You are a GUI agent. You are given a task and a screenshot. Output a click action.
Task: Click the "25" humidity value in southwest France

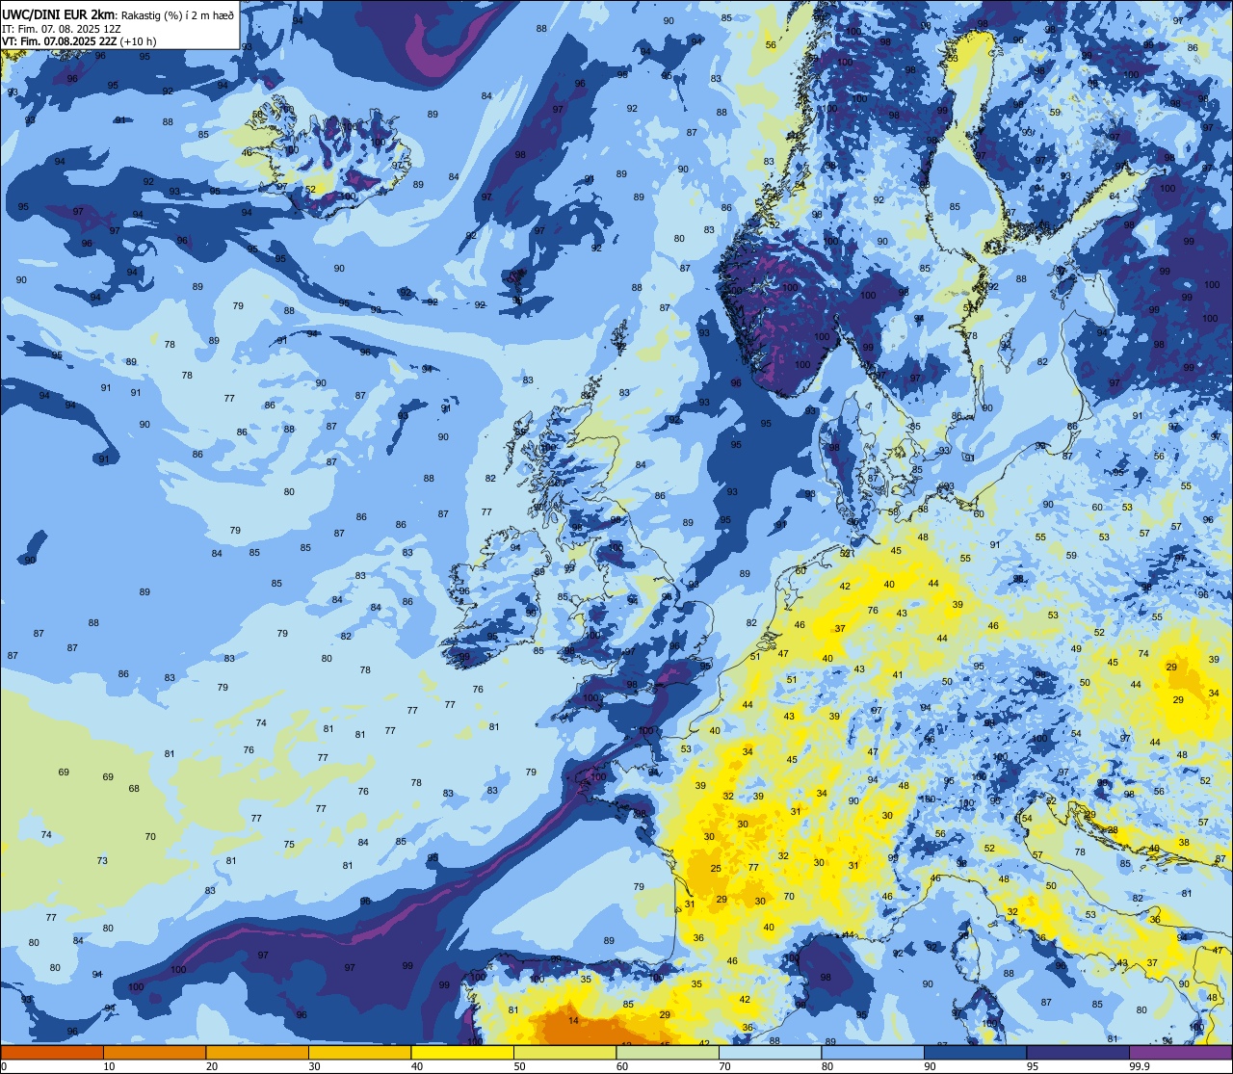click(716, 869)
